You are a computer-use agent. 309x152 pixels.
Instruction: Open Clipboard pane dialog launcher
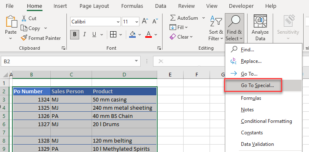pos(64,48)
